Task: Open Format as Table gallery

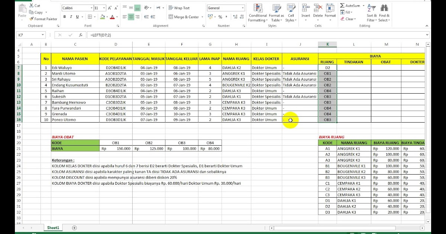Action: (x=276, y=13)
